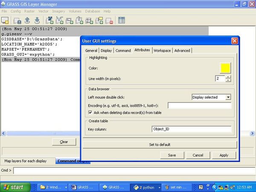
Task: Open the Vector menu
Action: [44, 11]
